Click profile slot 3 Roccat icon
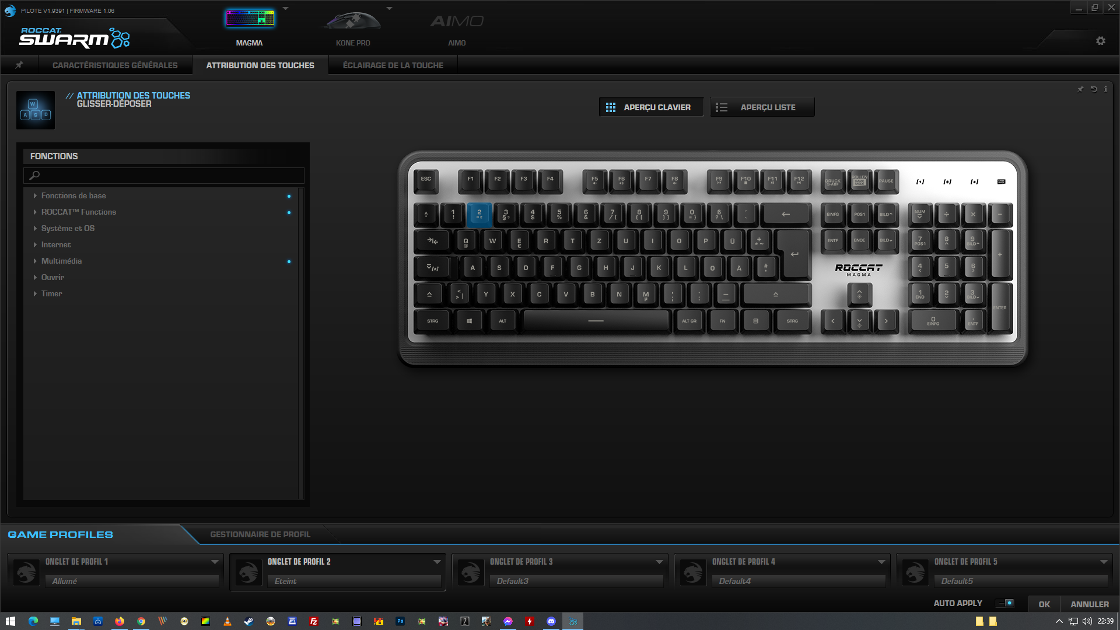The width and height of the screenshot is (1120, 630). [471, 572]
